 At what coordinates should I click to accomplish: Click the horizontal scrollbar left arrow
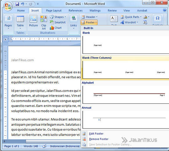[4, 141]
